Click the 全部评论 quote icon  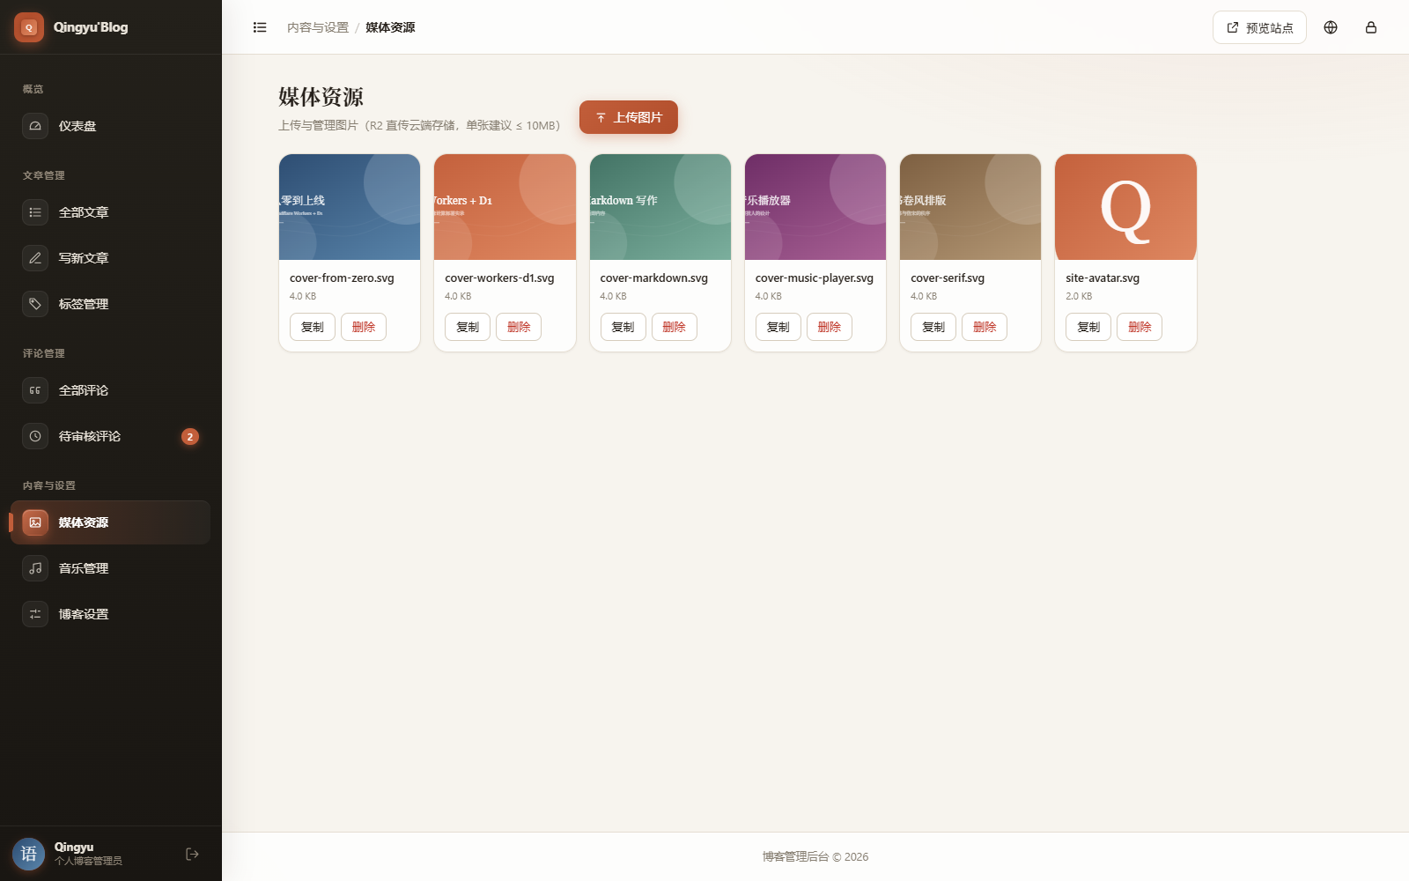(35, 390)
